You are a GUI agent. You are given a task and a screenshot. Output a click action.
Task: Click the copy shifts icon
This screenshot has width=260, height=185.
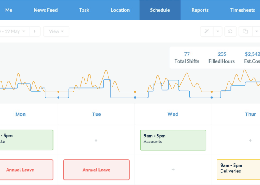(x=245, y=31)
